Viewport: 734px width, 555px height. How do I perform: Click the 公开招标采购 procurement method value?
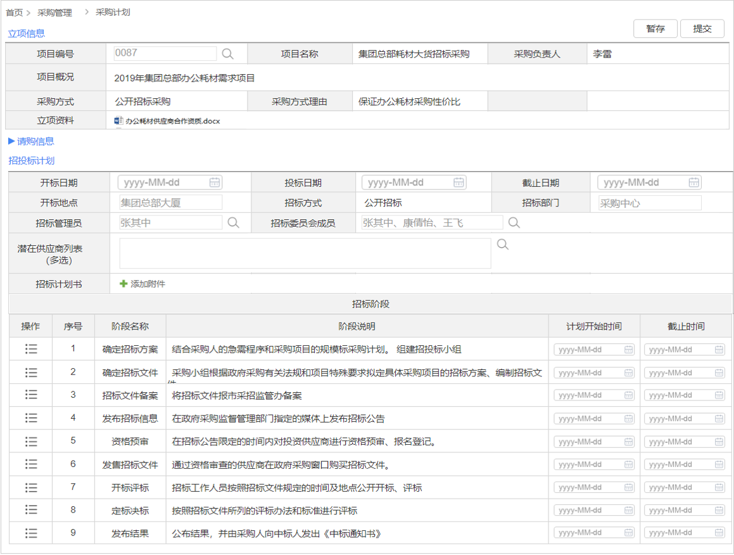(x=142, y=101)
